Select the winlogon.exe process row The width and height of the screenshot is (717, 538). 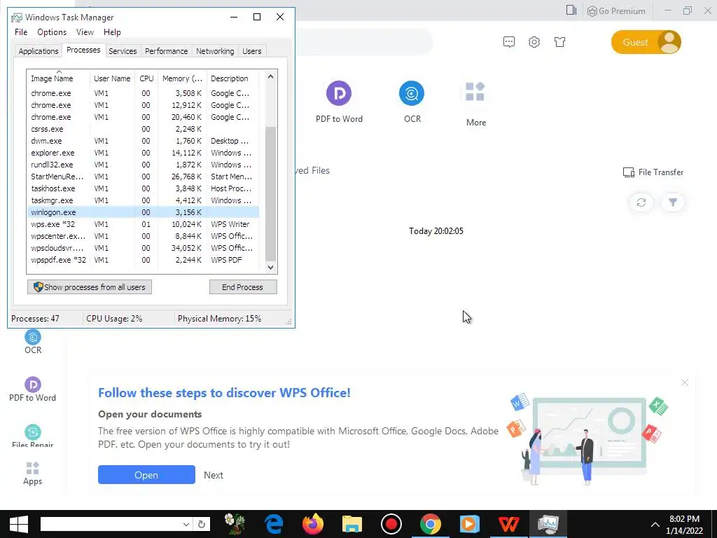point(143,212)
